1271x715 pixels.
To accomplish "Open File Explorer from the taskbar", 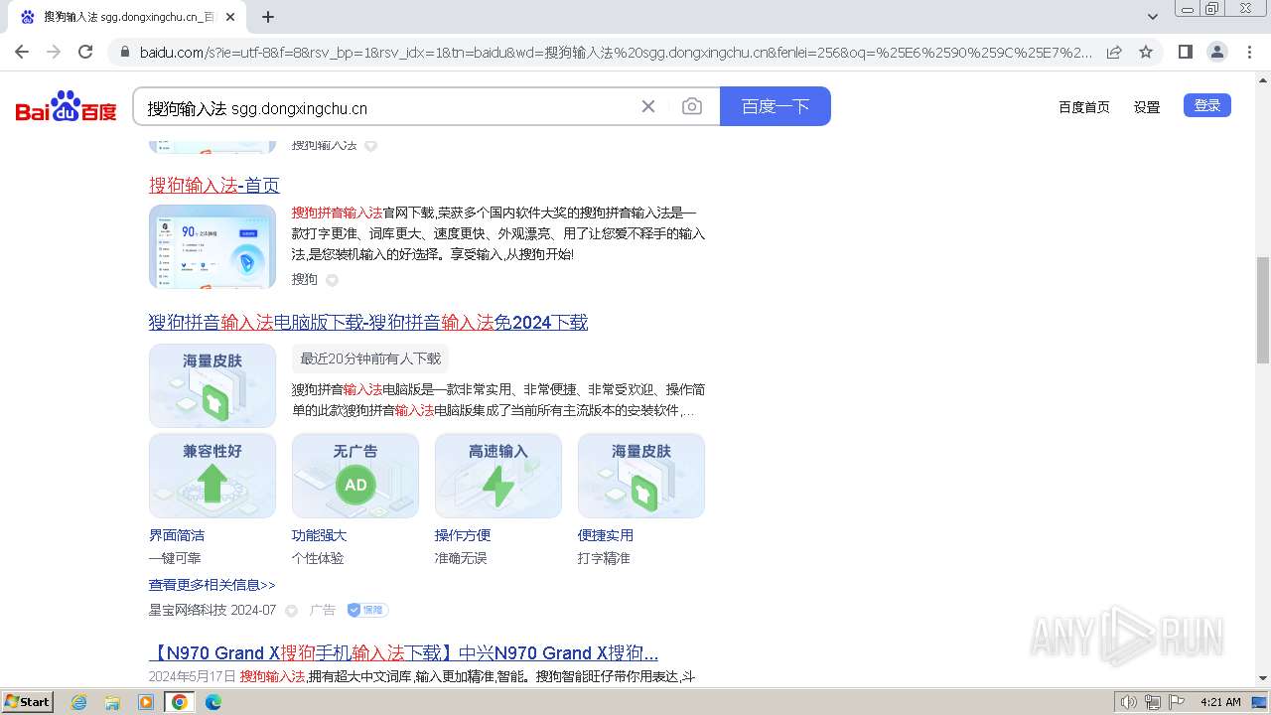I will click(x=112, y=702).
